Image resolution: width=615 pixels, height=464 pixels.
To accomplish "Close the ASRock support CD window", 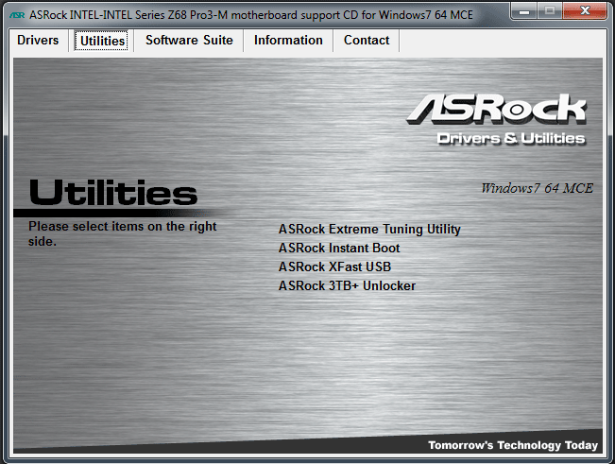I will coord(585,10).
